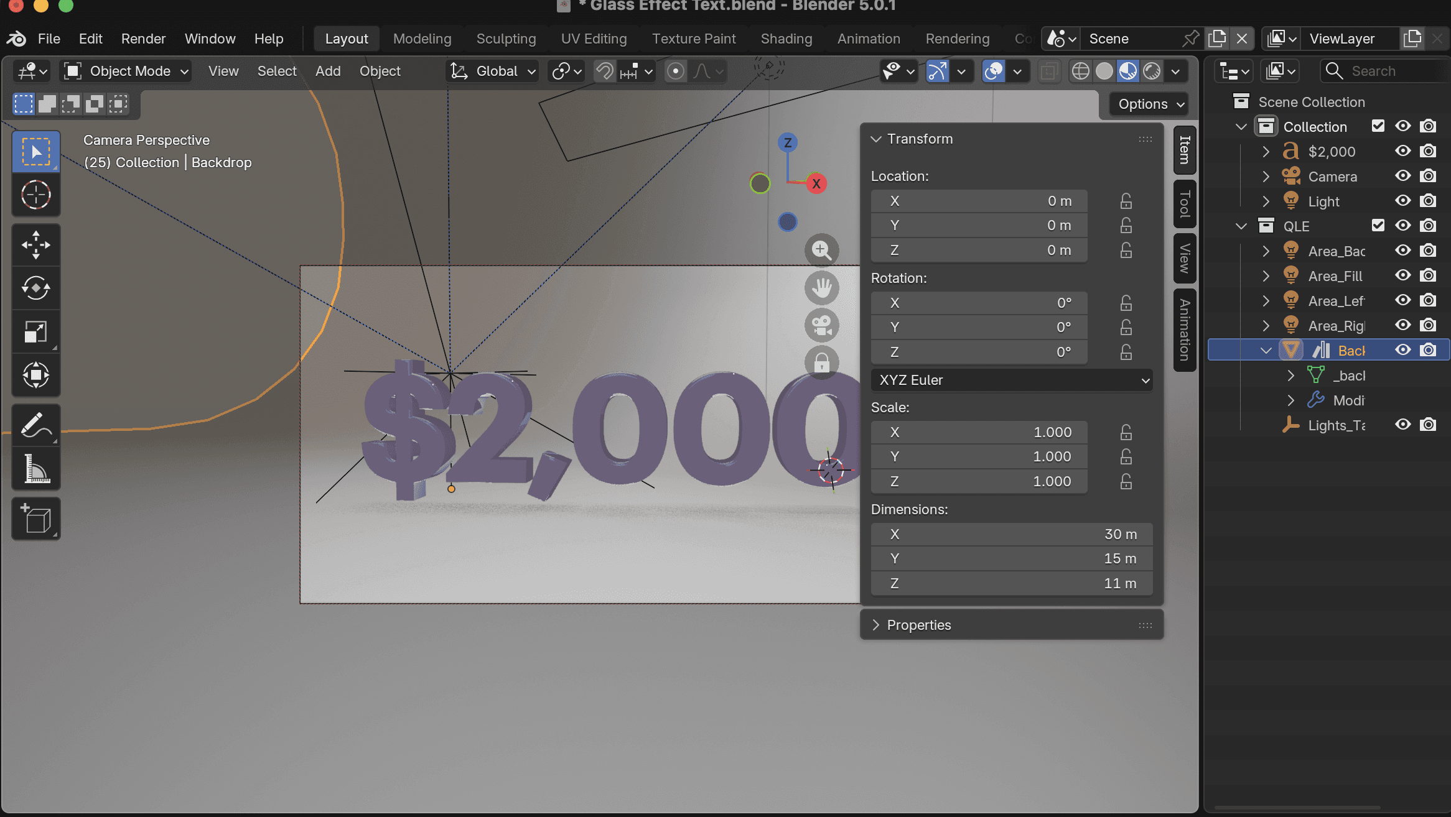Screen dimensions: 1451x817
Task: Open the XYZ Euler rotation mode dropdown
Action: point(1011,380)
